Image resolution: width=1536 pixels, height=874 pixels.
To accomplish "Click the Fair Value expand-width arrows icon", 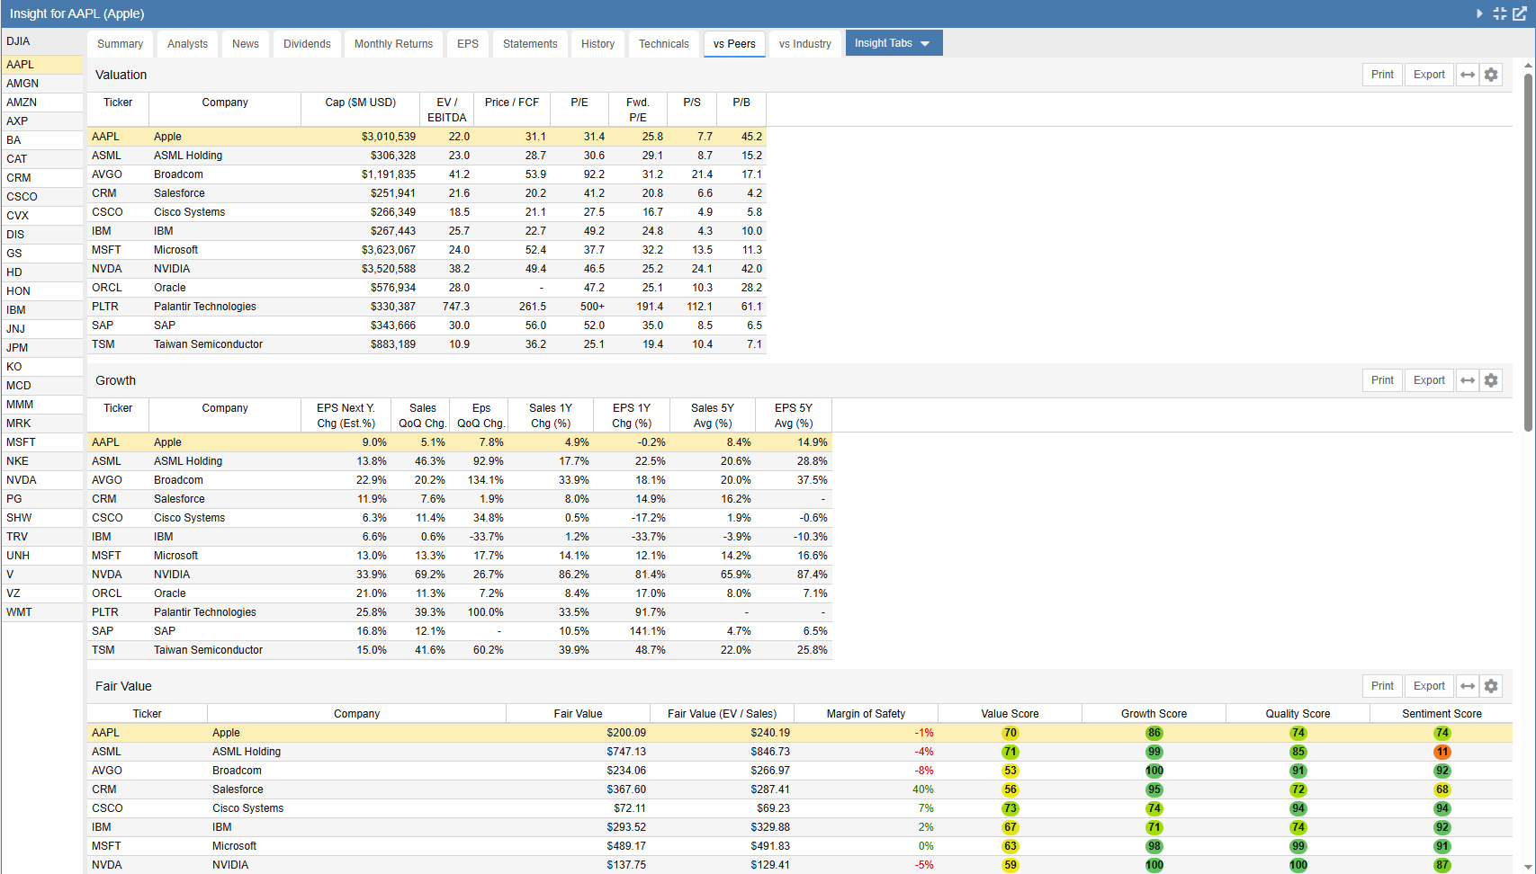I will pos(1468,686).
